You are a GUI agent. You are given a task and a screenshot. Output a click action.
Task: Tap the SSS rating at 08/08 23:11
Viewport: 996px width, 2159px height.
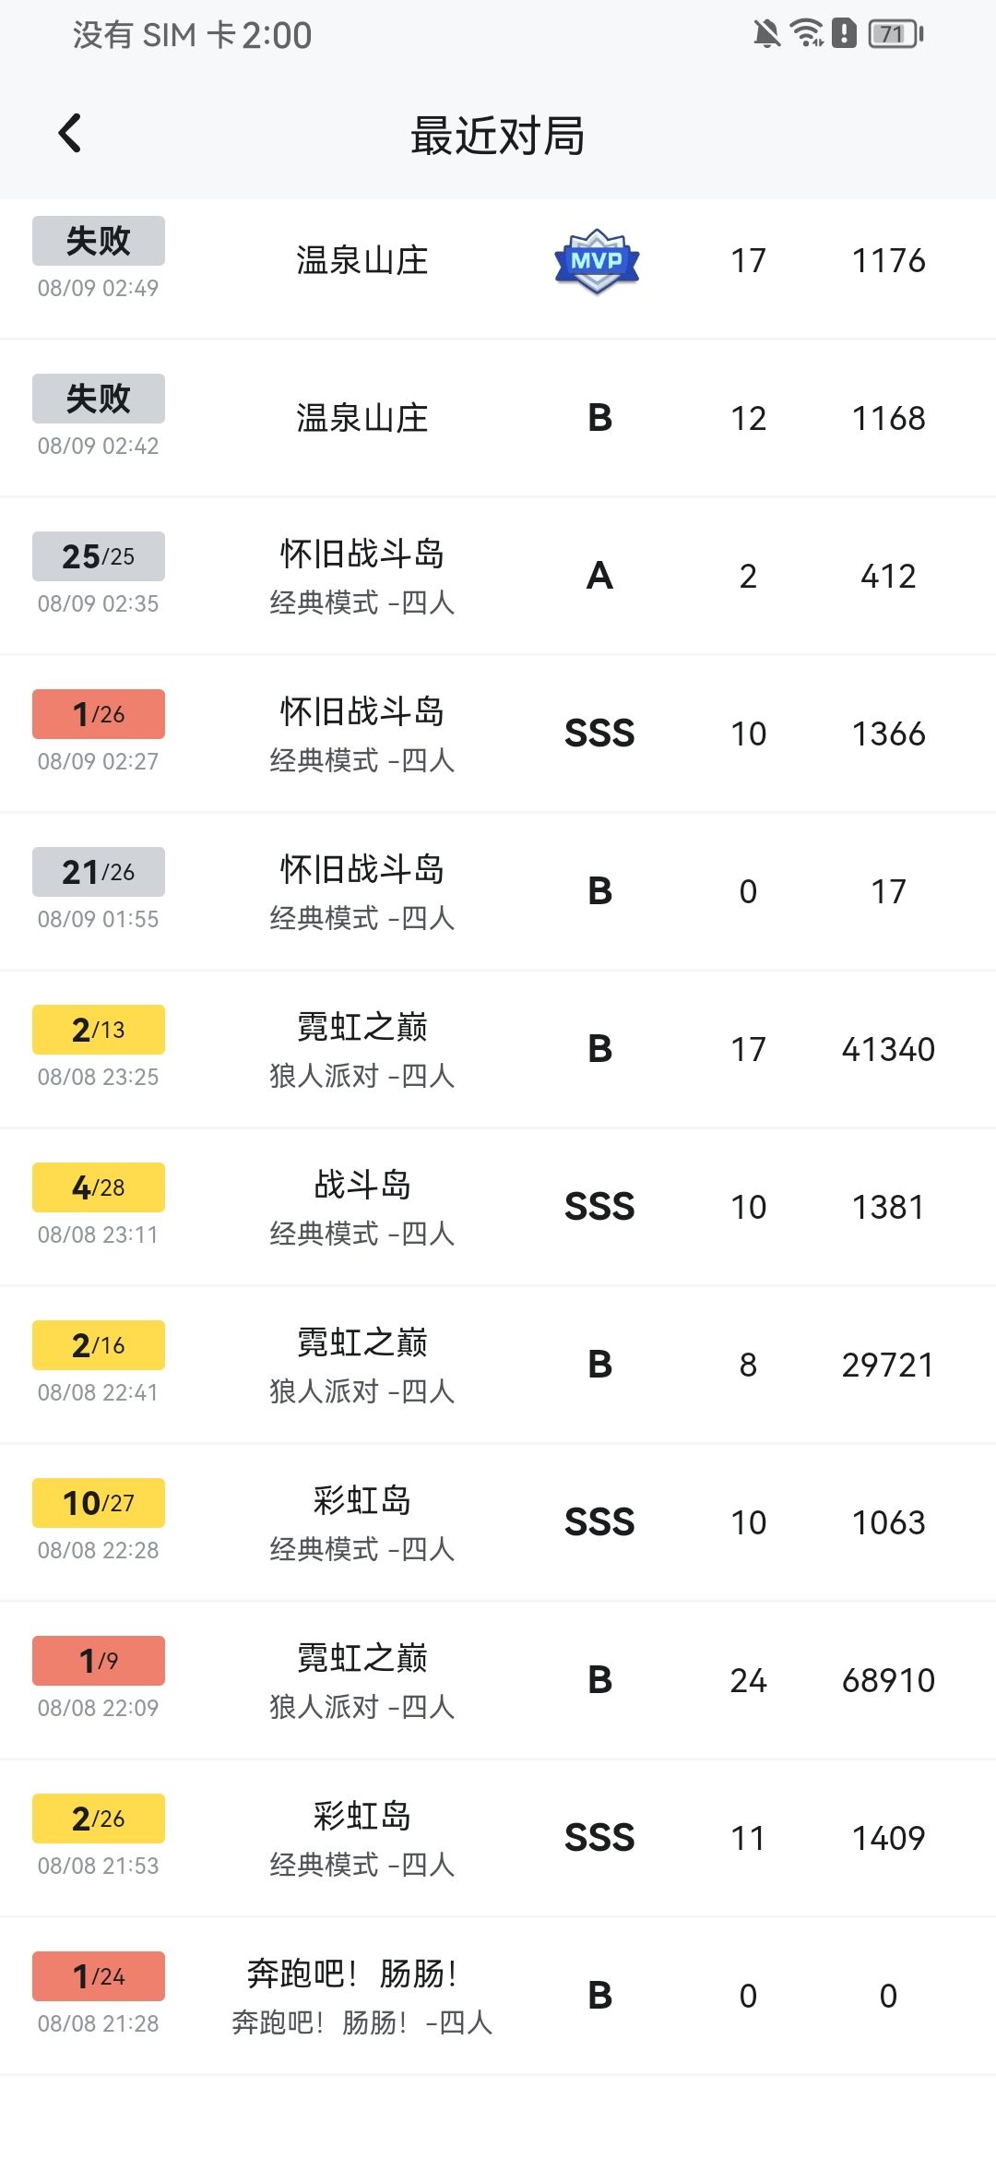pos(599,1208)
